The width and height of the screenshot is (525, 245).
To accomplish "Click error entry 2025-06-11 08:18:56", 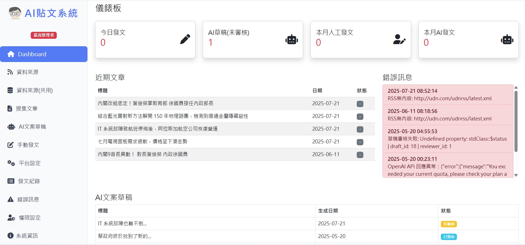I will click(448, 115).
